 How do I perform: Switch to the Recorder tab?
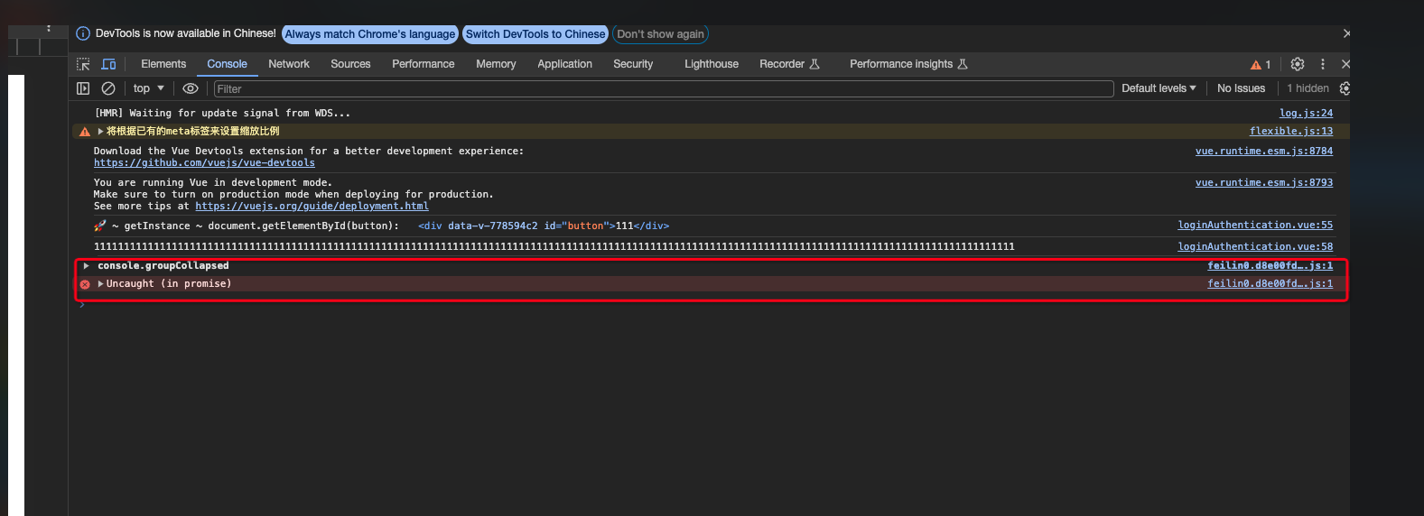coord(789,64)
